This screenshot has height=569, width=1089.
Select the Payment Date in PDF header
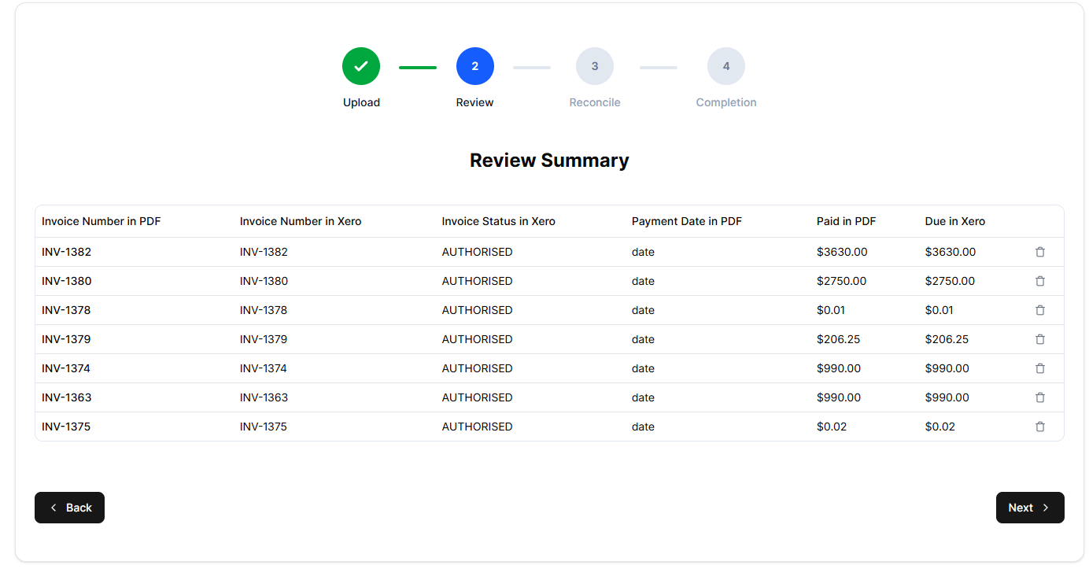coord(686,221)
